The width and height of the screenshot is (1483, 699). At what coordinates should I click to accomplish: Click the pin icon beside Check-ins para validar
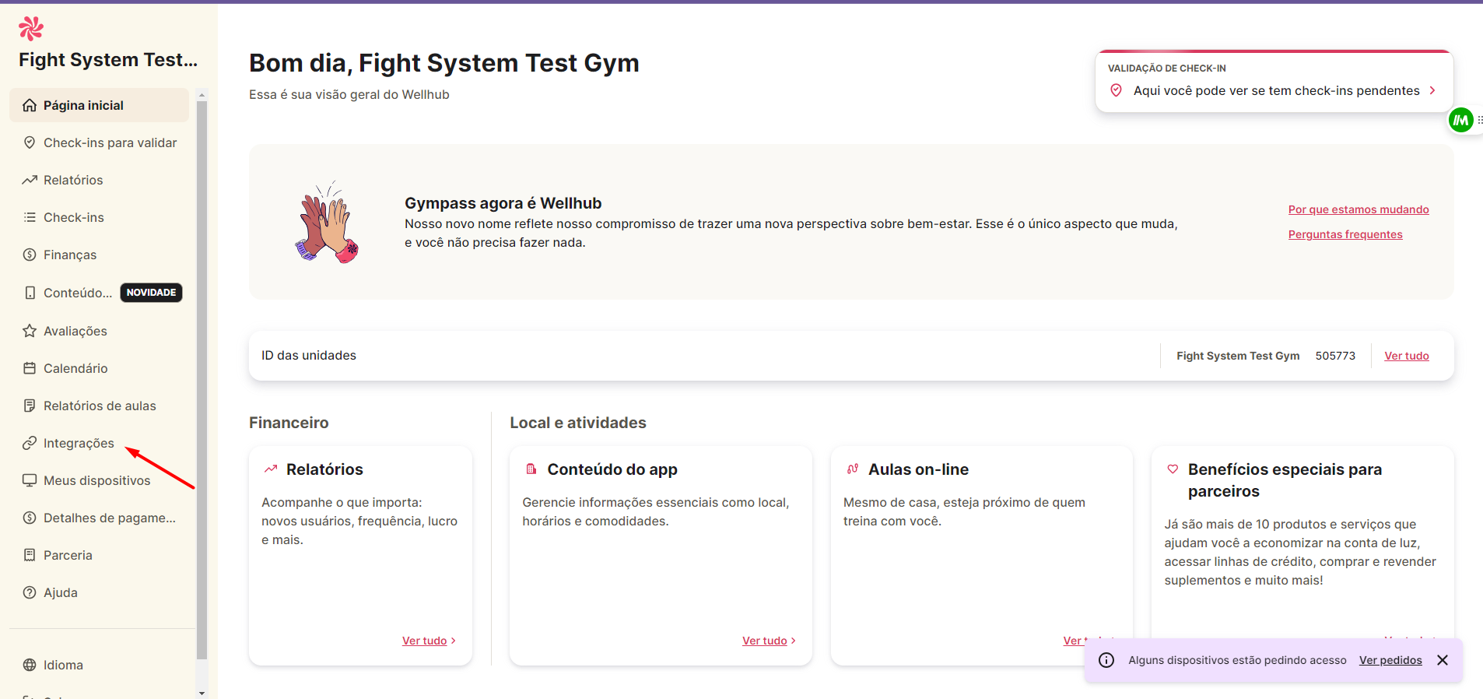click(x=30, y=142)
